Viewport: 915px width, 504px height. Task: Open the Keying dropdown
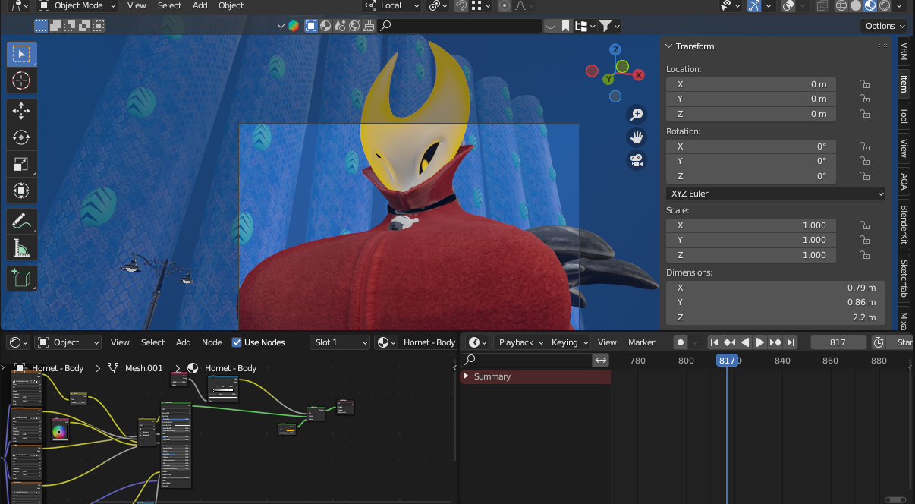pos(569,342)
